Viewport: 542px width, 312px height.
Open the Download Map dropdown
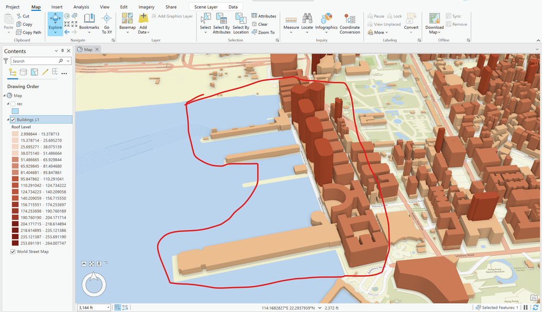coord(439,32)
